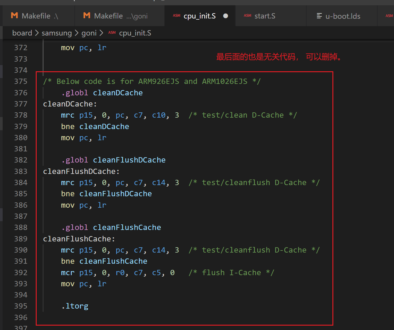
Task: Click 'bne cleanDCache' on line 379
Action: click(x=95, y=126)
